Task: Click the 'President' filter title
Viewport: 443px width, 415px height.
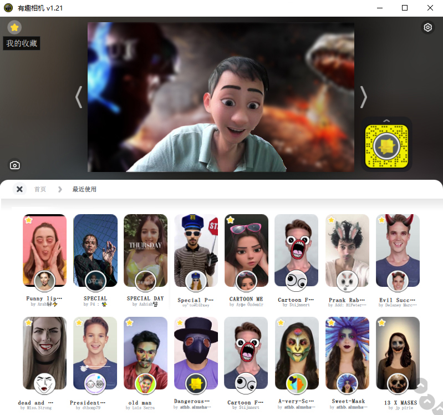Action: (x=88, y=403)
